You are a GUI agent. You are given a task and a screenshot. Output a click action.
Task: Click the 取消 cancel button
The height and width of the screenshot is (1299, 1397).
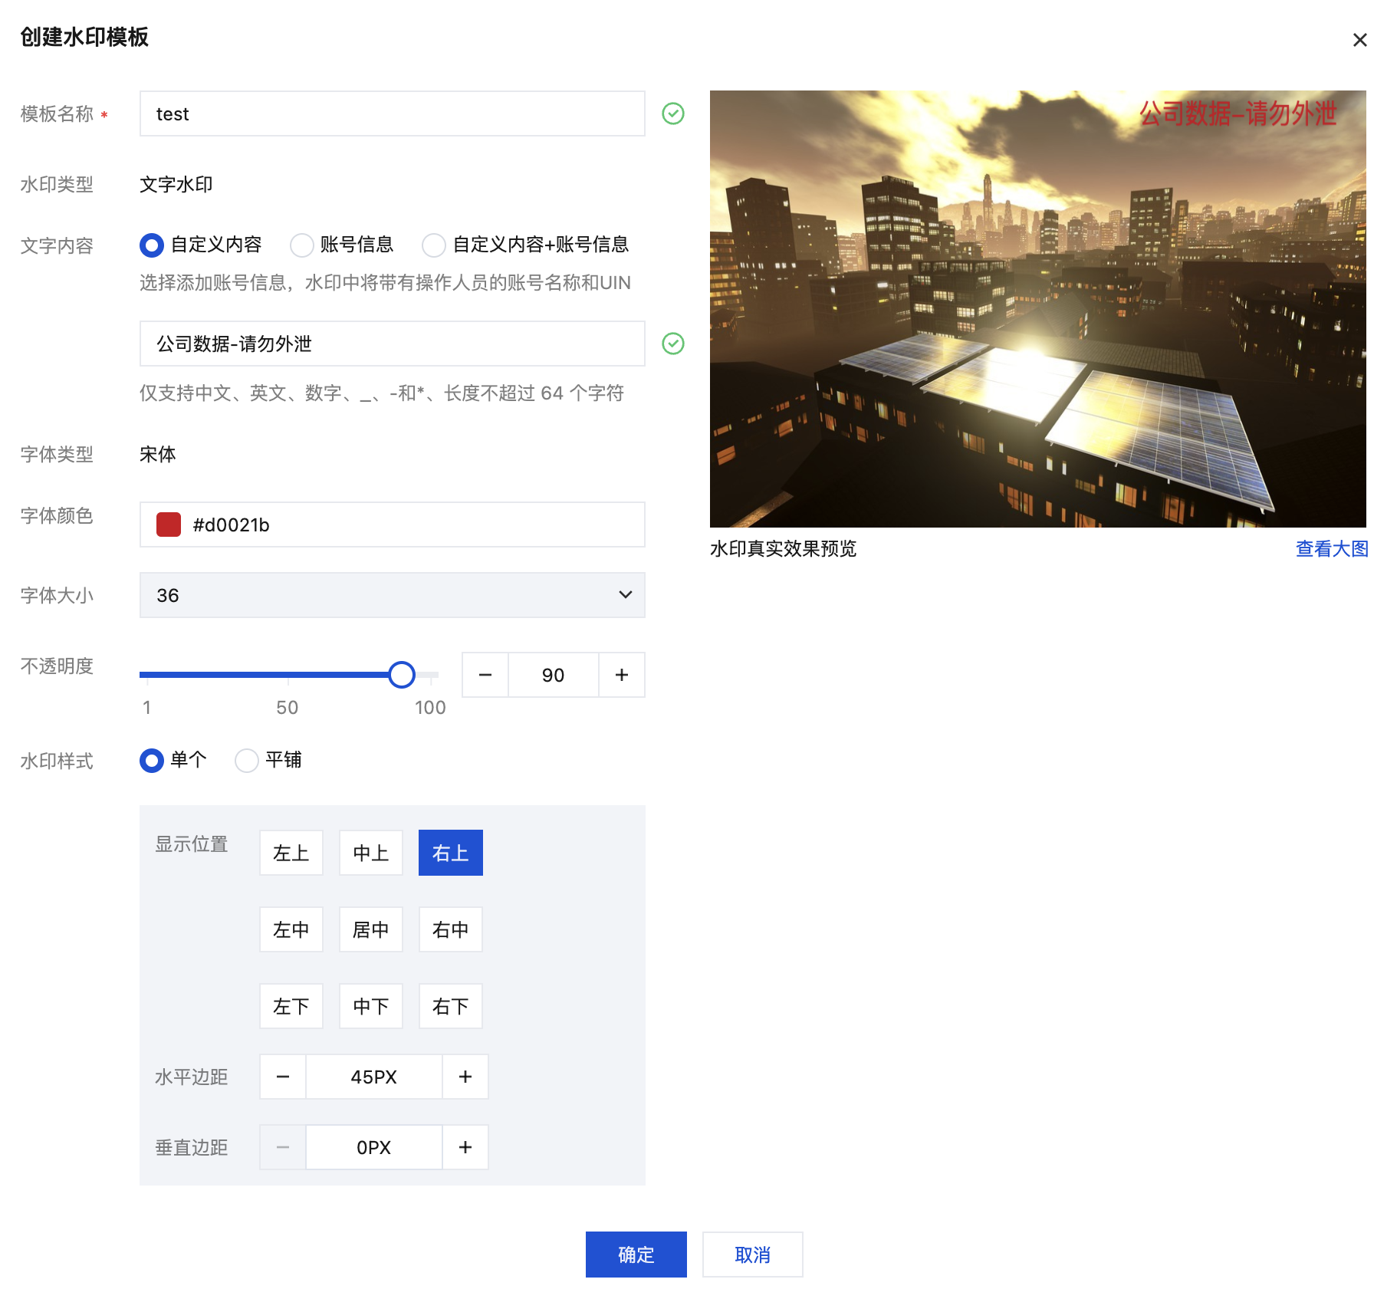tap(753, 1255)
